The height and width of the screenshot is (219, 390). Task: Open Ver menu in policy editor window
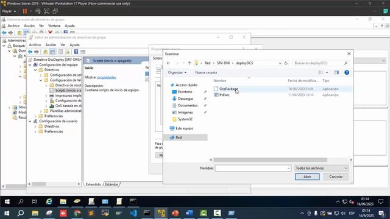(x=63, y=44)
